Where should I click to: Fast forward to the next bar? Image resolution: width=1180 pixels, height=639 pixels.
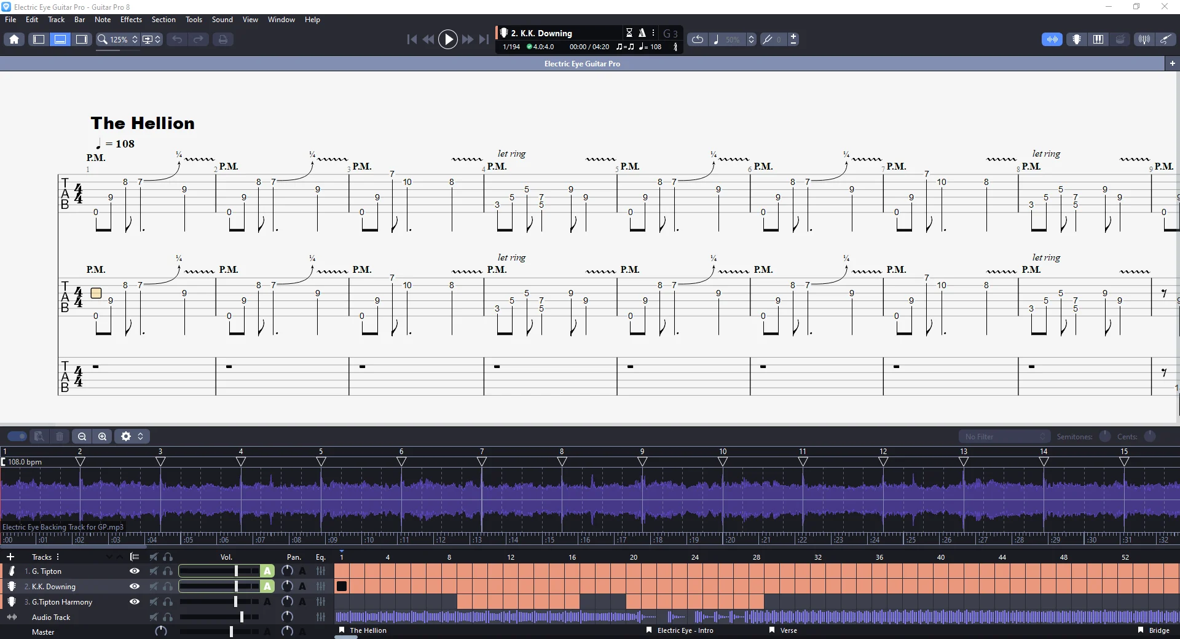point(468,39)
